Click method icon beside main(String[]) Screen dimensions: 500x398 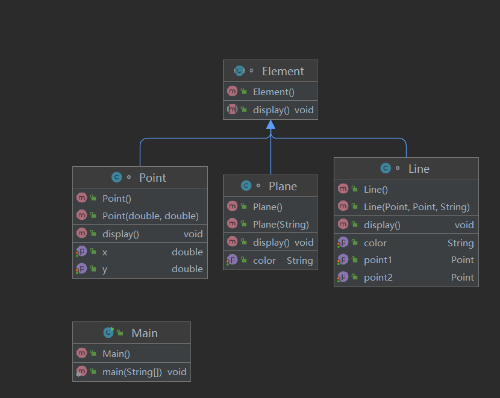(82, 372)
